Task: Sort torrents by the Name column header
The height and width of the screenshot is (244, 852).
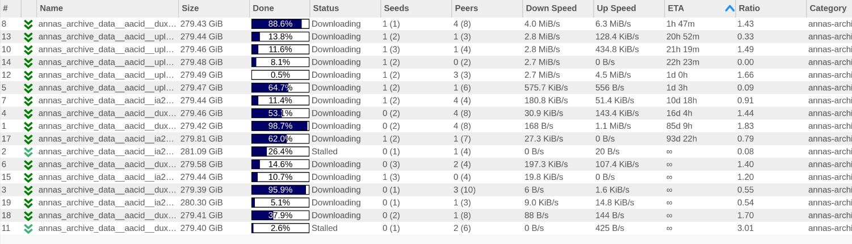Action: (x=51, y=9)
